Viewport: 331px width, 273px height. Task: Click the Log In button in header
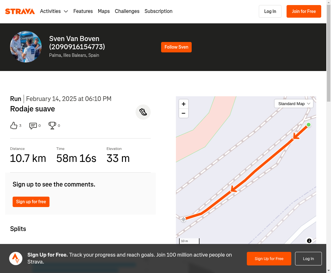270,11
